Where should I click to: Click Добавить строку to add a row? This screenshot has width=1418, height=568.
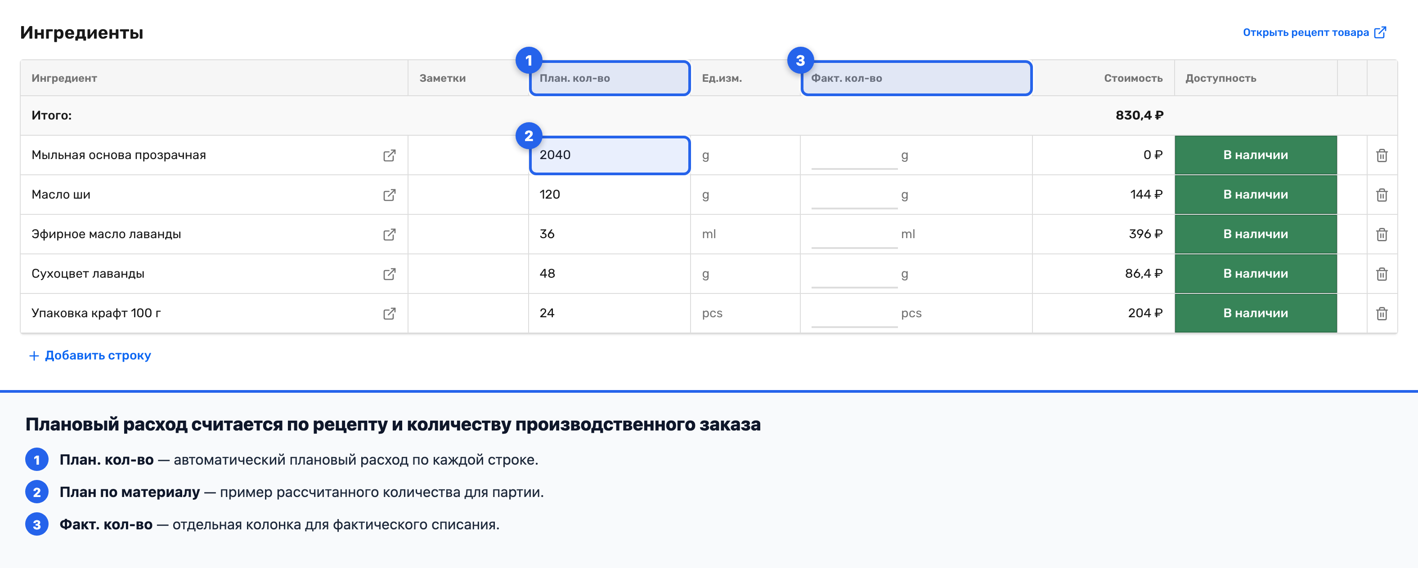click(x=90, y=355)
